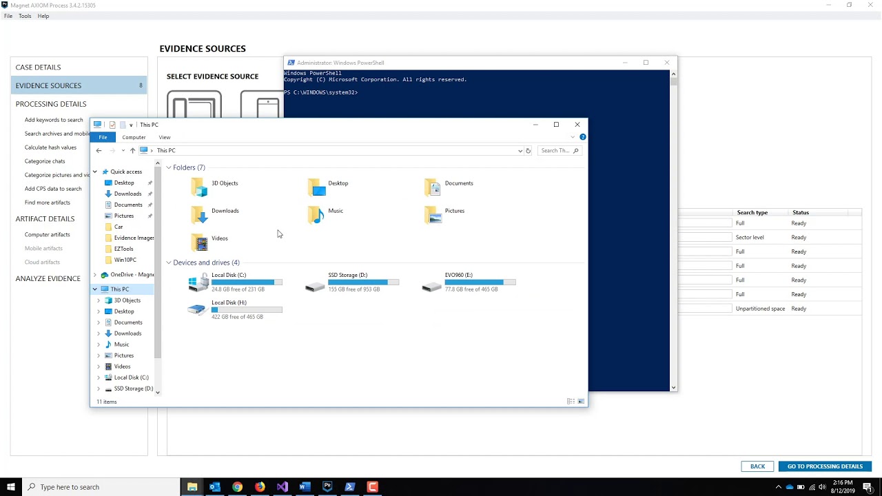
Task: Open Add keywords to search
Action: point(54,120)
